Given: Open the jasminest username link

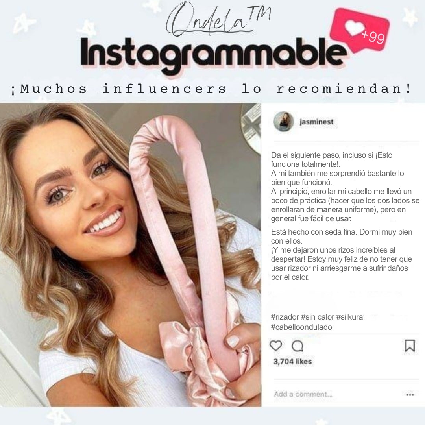Looking at the screenshot, I should pyautogui.click(x=316, y=122).
